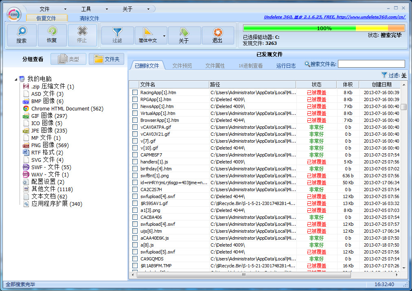Group view by 文件夹 button
412x291 pixels.
click(x=106, y=59)
